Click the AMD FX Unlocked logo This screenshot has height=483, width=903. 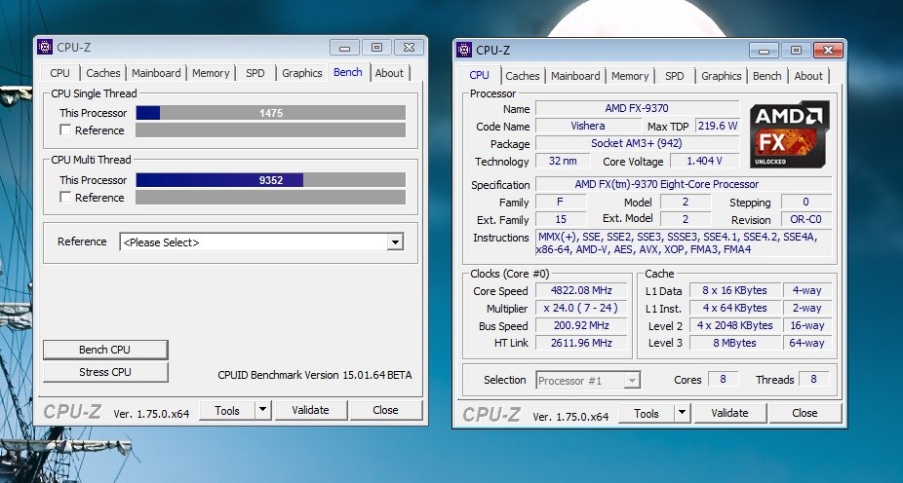[790, 134]
